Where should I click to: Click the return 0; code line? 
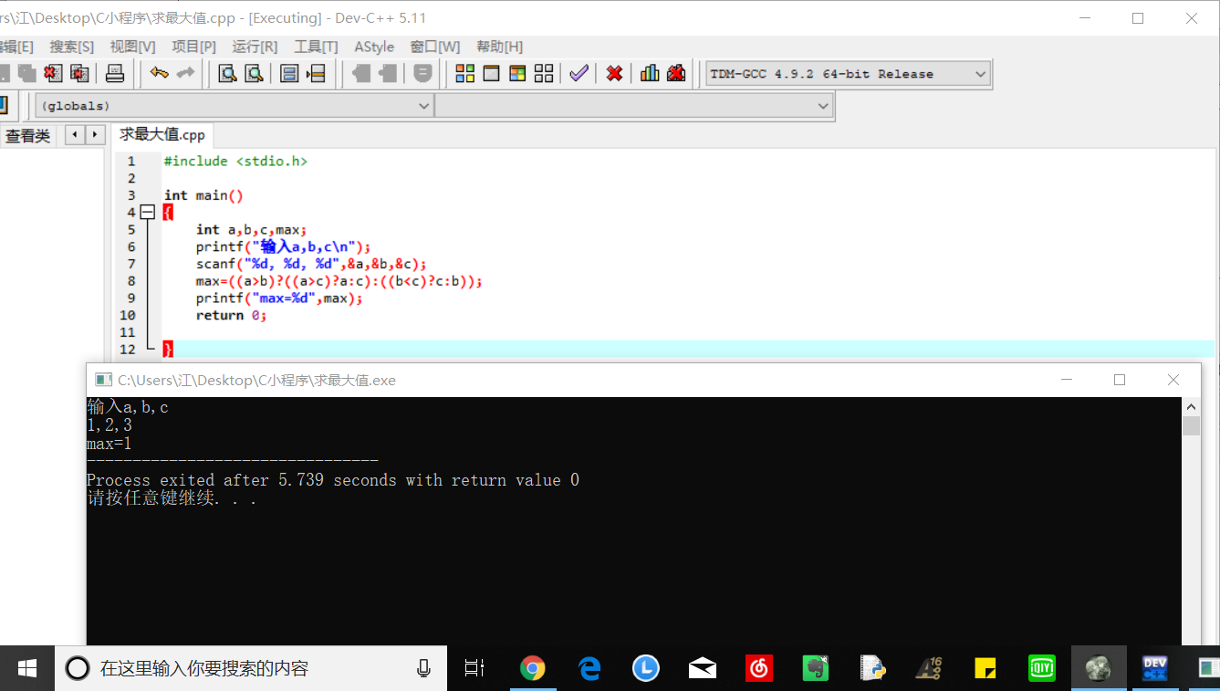point(231,315)
